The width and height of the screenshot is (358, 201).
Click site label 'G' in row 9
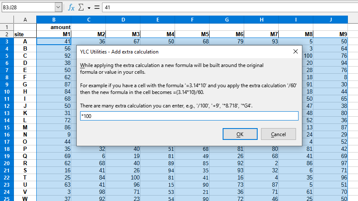point(25,84)
